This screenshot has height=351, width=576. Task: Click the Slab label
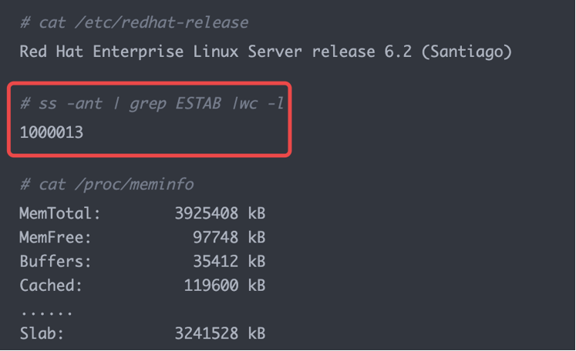coord(42,334)
